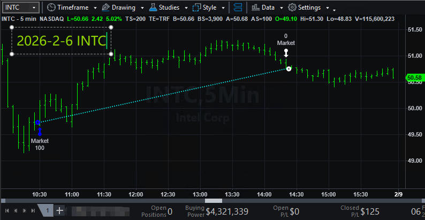Click the Style icon in toolbar
The height and width of the screenshot is (220, 425).
click(x=196, y=8)
